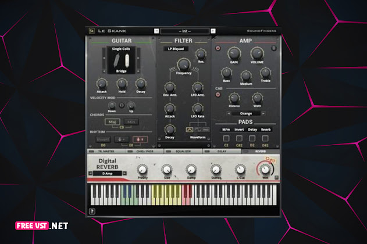
Task: Select the random LFO waveform icon
Action: pos(206,130)
